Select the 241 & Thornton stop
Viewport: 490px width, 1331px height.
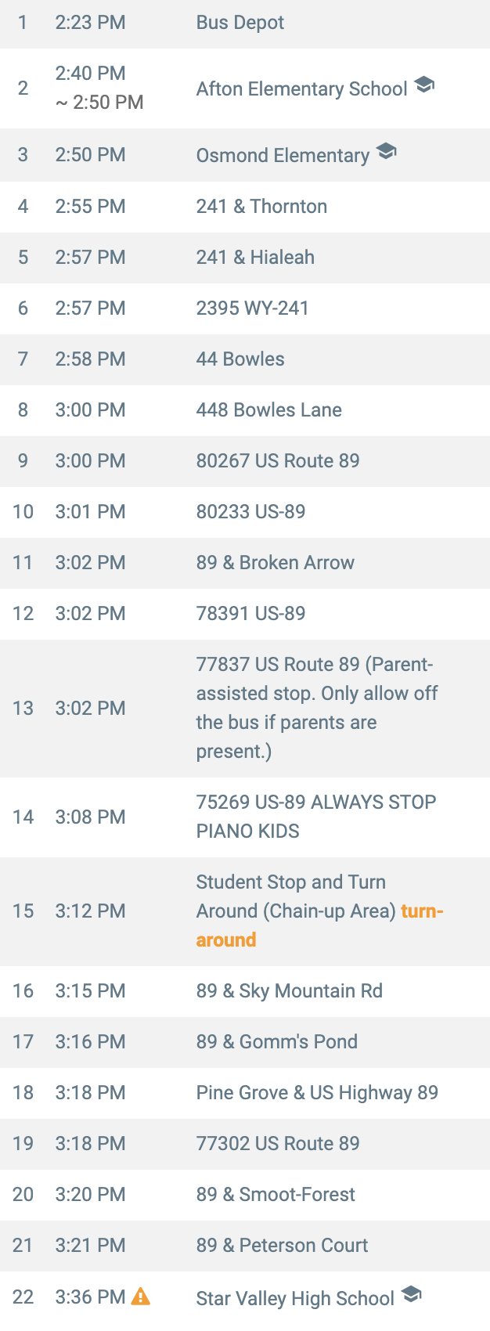click(x=261, y=207)
